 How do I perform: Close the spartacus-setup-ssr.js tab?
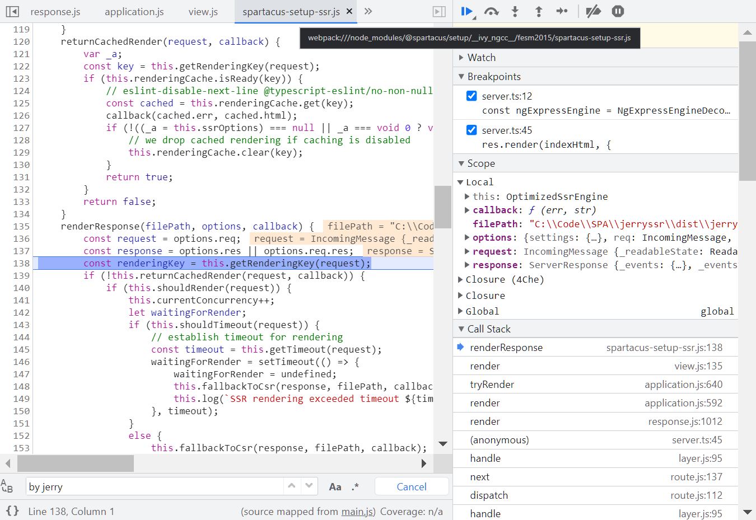(349, 11)
